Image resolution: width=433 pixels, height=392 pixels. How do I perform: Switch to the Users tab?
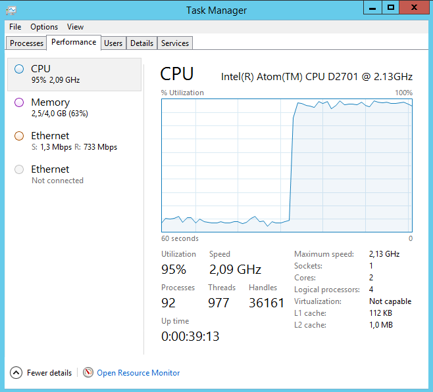[x=113, y=43]
